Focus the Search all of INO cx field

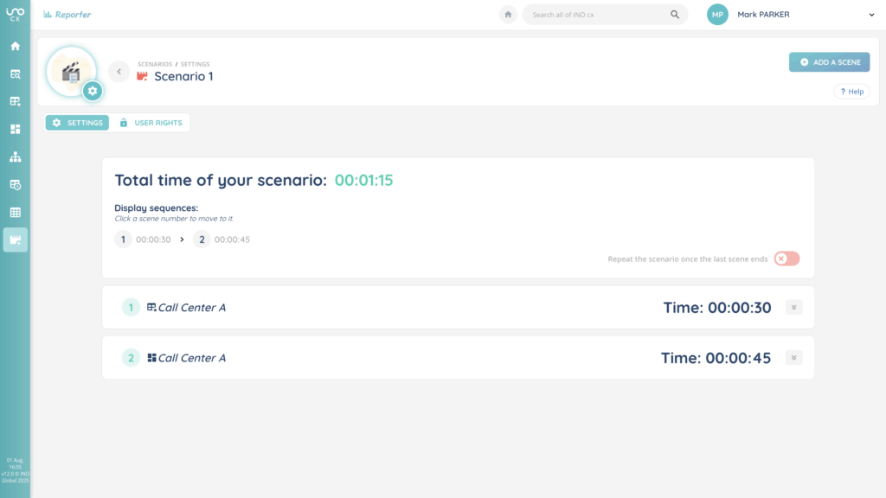point(597,15)
